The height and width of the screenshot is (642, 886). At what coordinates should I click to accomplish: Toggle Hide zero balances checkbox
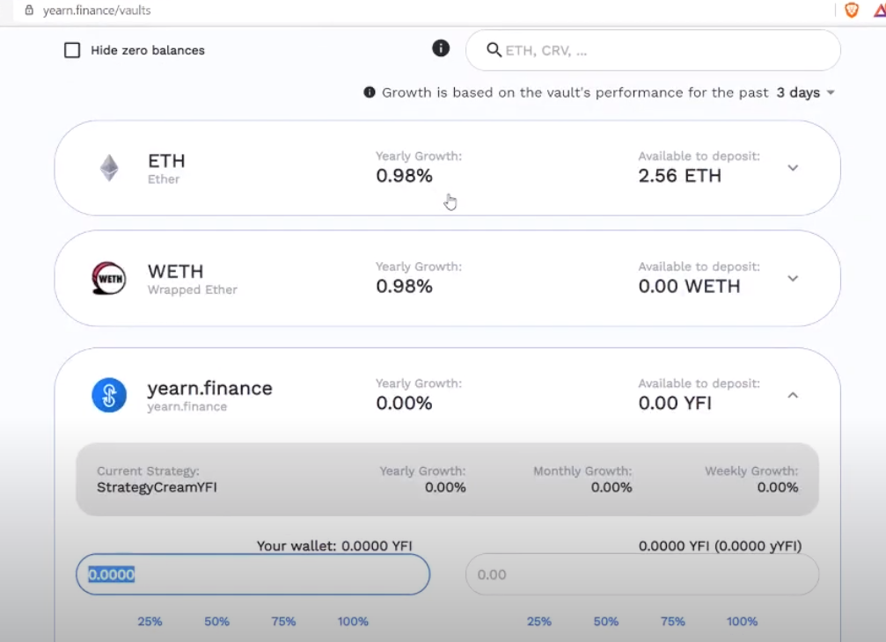(x=72, y=50)
